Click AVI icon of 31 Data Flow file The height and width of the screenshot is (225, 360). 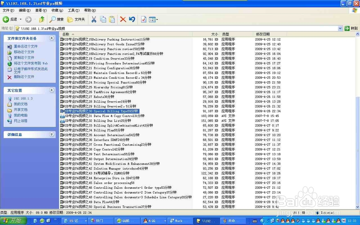[x=62, y=116]
